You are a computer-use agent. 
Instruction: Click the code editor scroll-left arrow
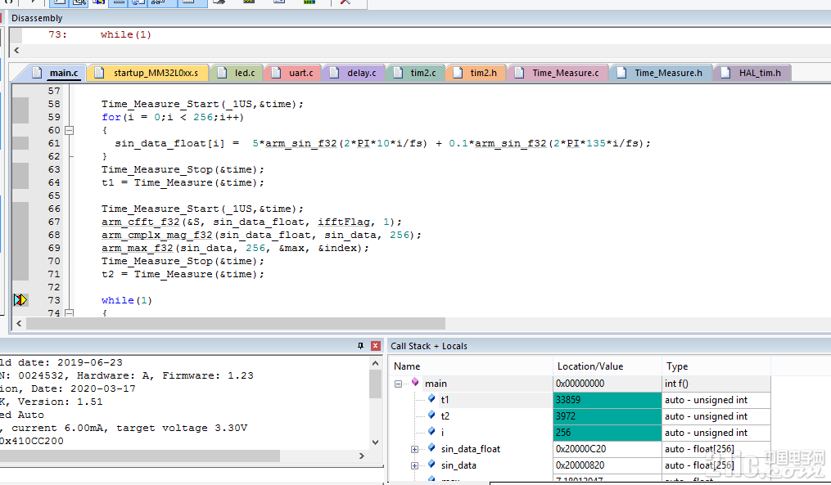coord(19,323)
